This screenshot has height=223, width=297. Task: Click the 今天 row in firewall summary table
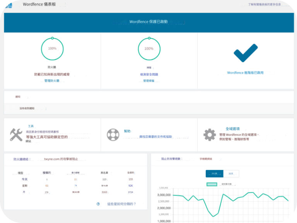click(x=25, y=179)
